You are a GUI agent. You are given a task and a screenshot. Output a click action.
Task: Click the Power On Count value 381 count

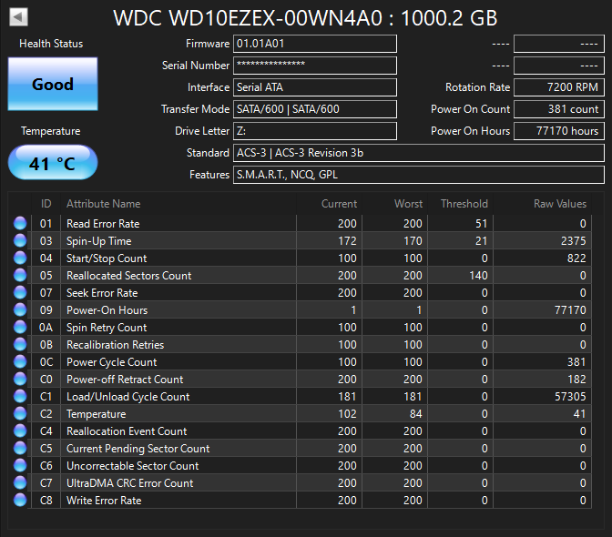(x=559, y=109)
